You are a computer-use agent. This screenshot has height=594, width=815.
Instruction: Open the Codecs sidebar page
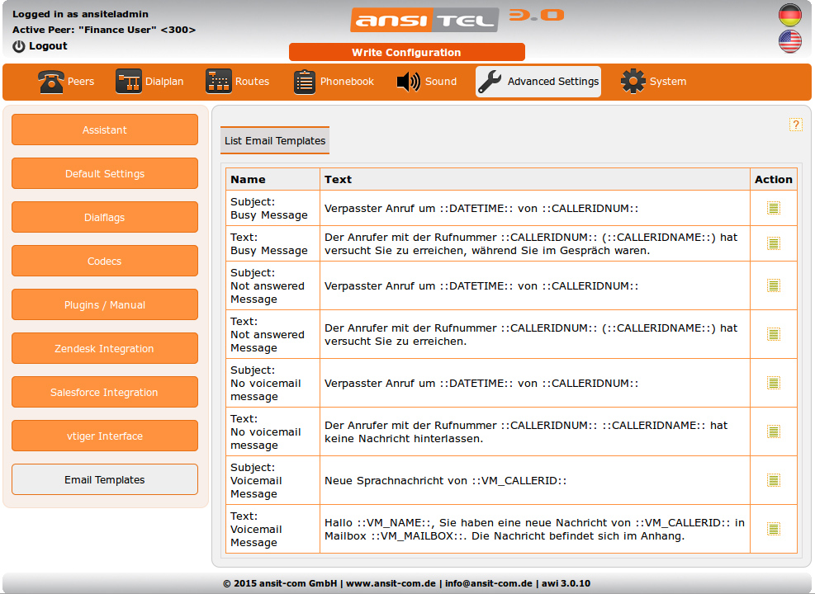[105, 262]
